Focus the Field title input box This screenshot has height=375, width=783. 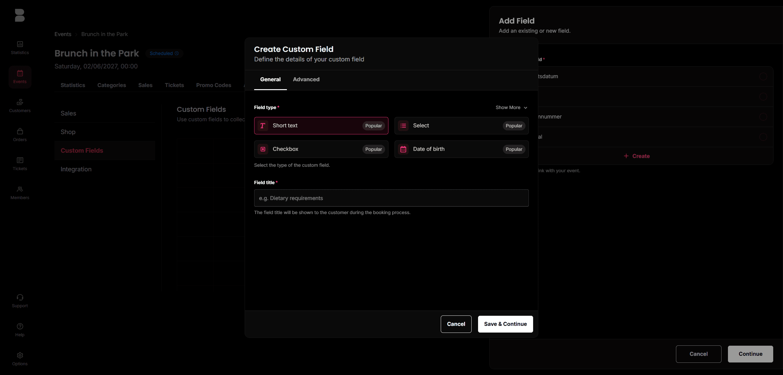click(391, 198)
